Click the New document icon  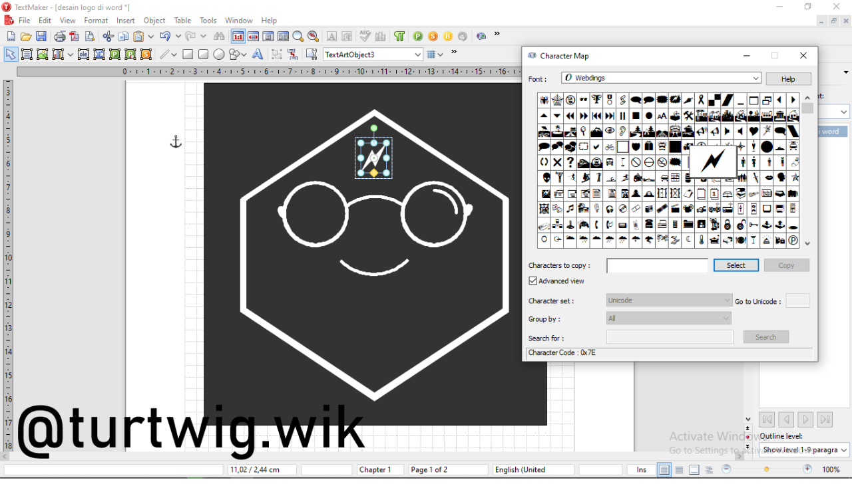coord(11,37)
